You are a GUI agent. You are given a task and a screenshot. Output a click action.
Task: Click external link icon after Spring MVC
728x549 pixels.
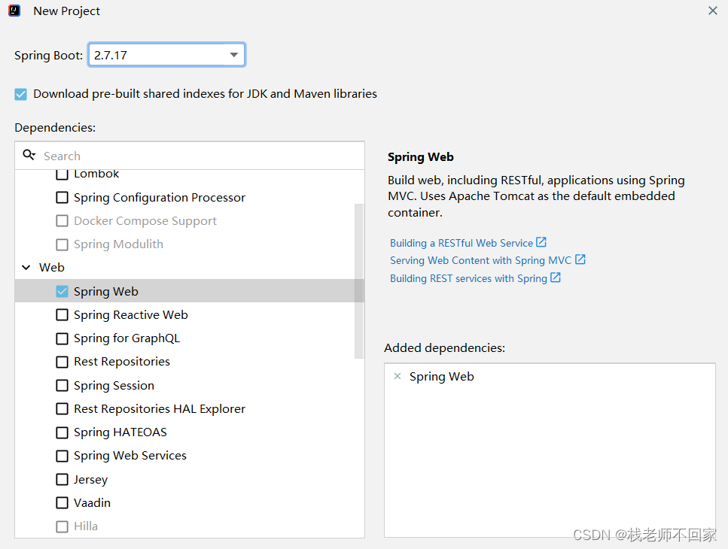pos(580,259)
